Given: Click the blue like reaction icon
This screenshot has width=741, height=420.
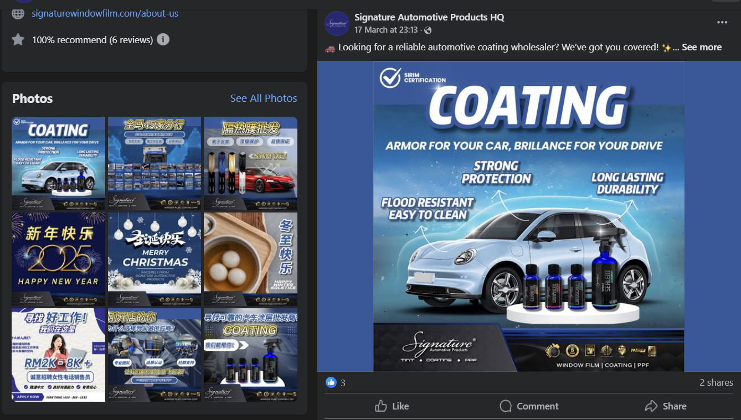Looking at the screenshot, I should pyautogui.click(x=331, y=382).
